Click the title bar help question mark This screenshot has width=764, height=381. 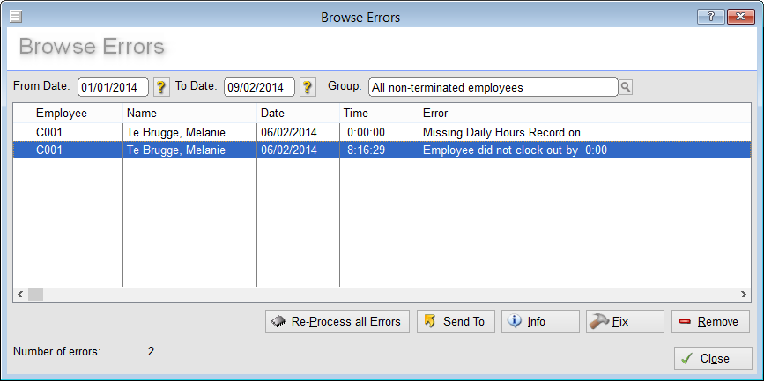(710, 17)
